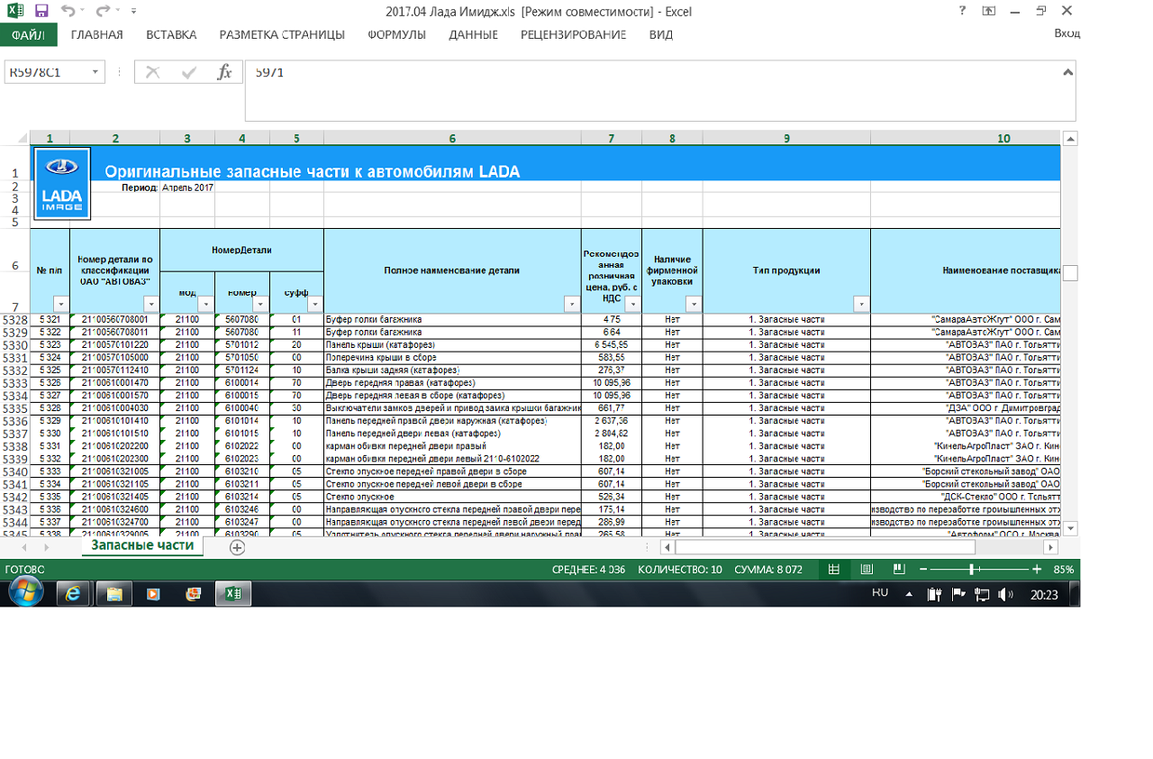The height and width of the screenshot is (759, 1153).
Task: Open the ДАННЫЕ ribbon tab
Action: pyautogui.click(x=474, y=35)
